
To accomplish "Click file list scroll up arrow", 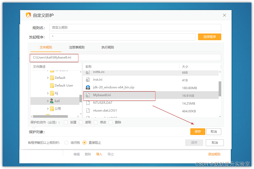I will click(x=220, y=72).
